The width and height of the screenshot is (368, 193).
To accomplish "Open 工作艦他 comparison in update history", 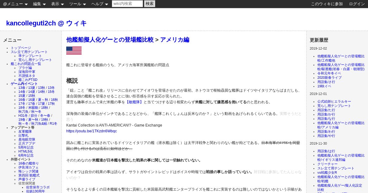I will [x=341, y=59].
